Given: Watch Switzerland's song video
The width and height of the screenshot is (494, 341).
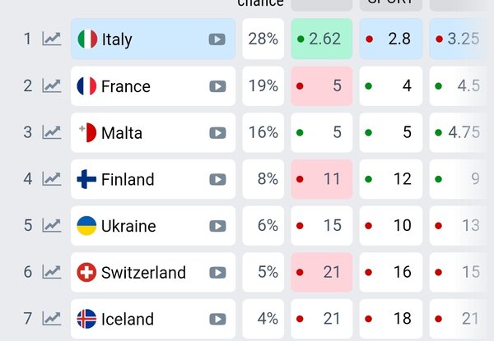Looking at the screenshot, I should [x=217, y=272].
